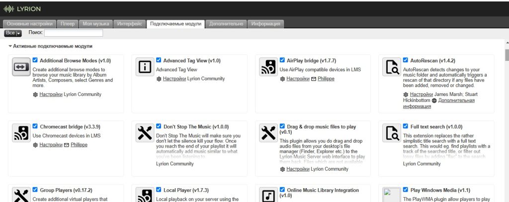Click the Additional Browse Modes plugin icon
509x202 pixels.
click(x=21, y=67)
